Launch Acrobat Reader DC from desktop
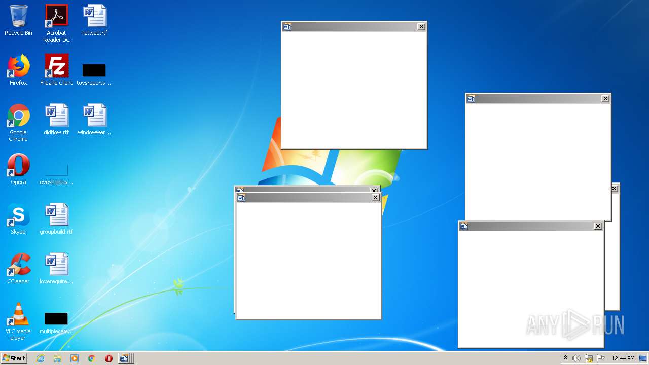 [x=56, y=23]
